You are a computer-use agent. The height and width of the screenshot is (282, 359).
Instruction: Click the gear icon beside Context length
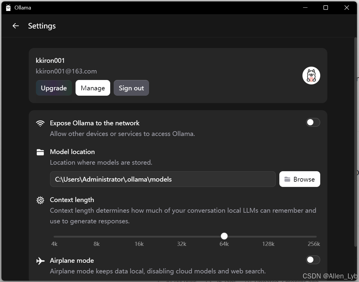(40, 200)
